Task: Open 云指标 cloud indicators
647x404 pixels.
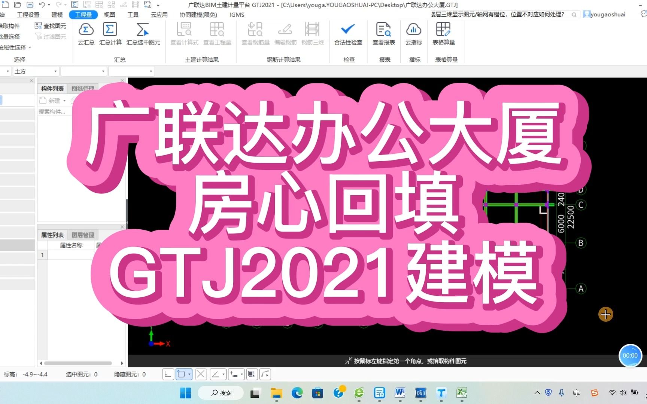Action: pyautogui.click(x=414, y=34)
